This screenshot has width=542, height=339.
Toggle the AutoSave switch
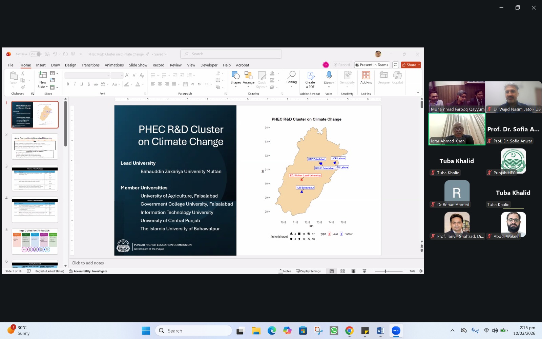pyautogui.click(x=36, y=54)
